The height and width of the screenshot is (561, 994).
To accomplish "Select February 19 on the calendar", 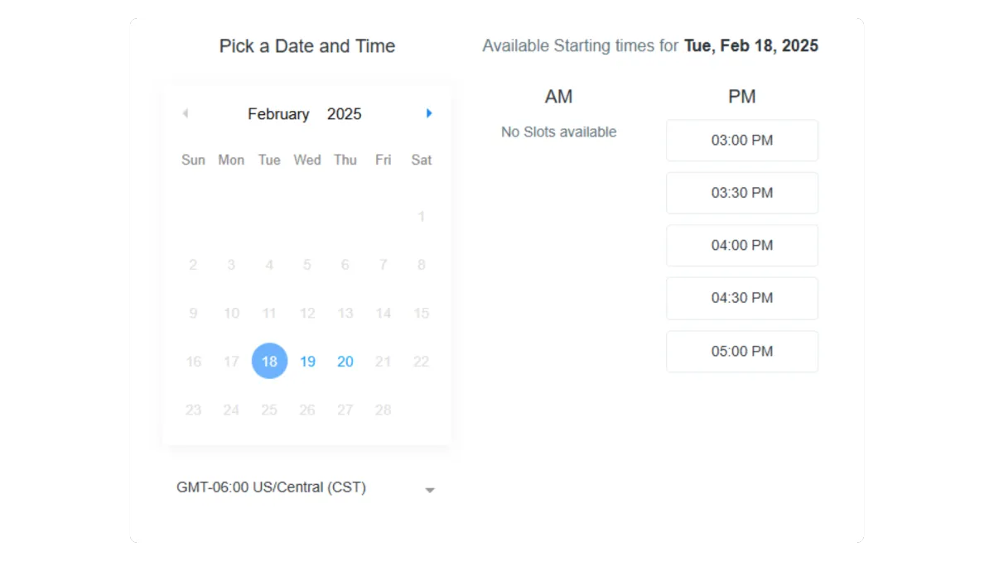I will (307, 362).
